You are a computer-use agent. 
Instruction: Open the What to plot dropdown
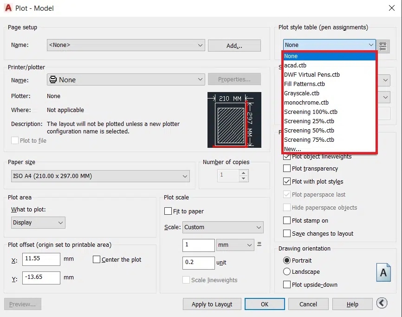click(38, 223)
